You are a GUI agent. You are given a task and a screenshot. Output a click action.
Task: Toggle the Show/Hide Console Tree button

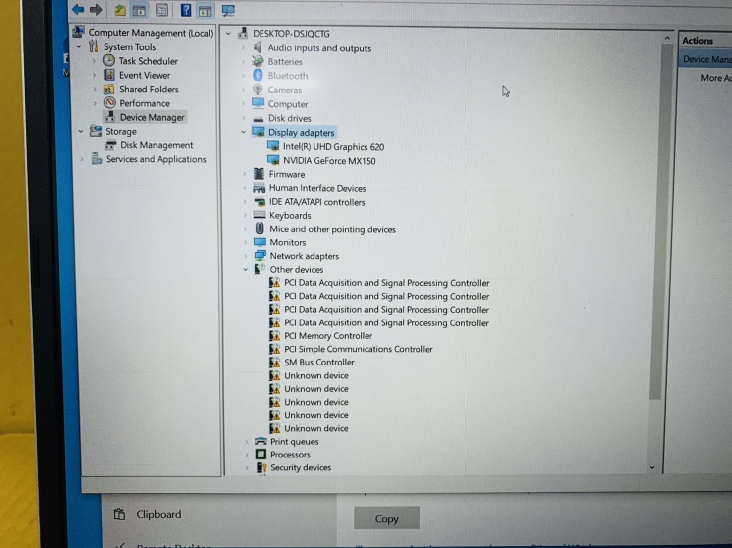click(139, 10)
